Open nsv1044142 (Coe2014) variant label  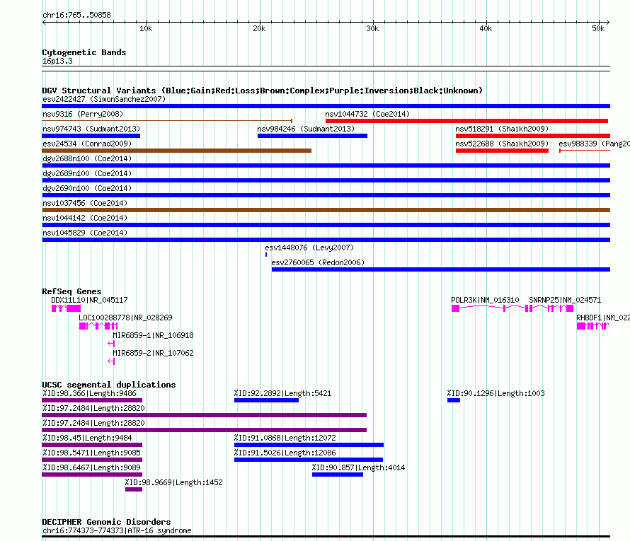[x=85, y=218]
